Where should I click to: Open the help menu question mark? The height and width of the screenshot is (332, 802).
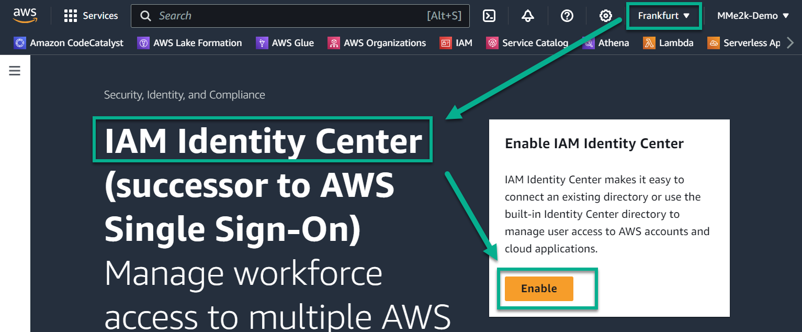[x=567, y=16]
